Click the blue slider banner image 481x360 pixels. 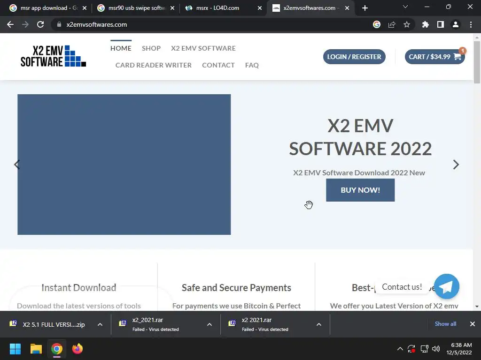124,165
